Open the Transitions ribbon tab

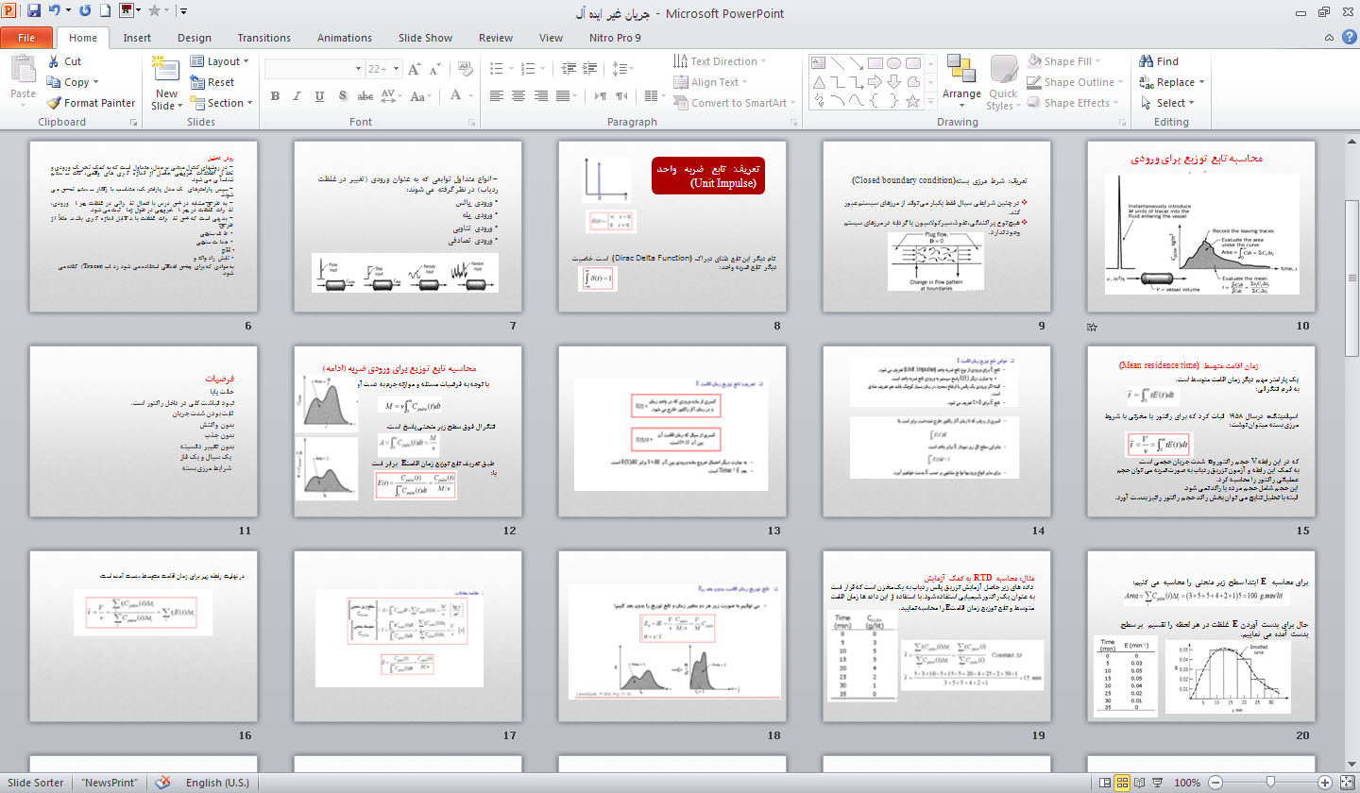coord(263,38)
